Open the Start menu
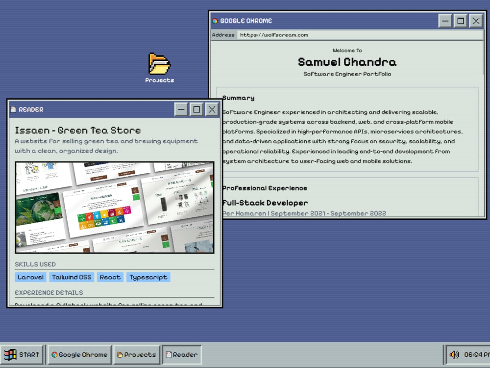Screen dimensions: 490x368 (22, 355)
